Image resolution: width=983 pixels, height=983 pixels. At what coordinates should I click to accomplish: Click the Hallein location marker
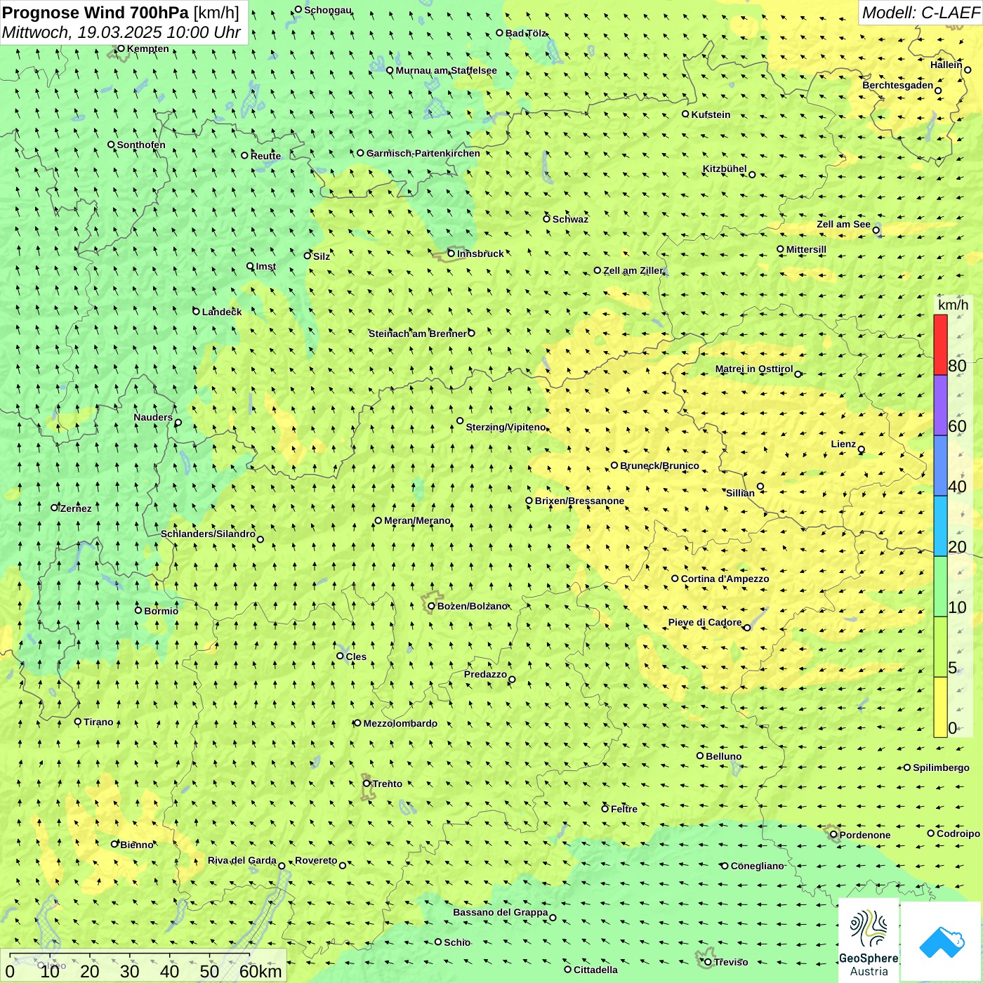coord(968,70)
